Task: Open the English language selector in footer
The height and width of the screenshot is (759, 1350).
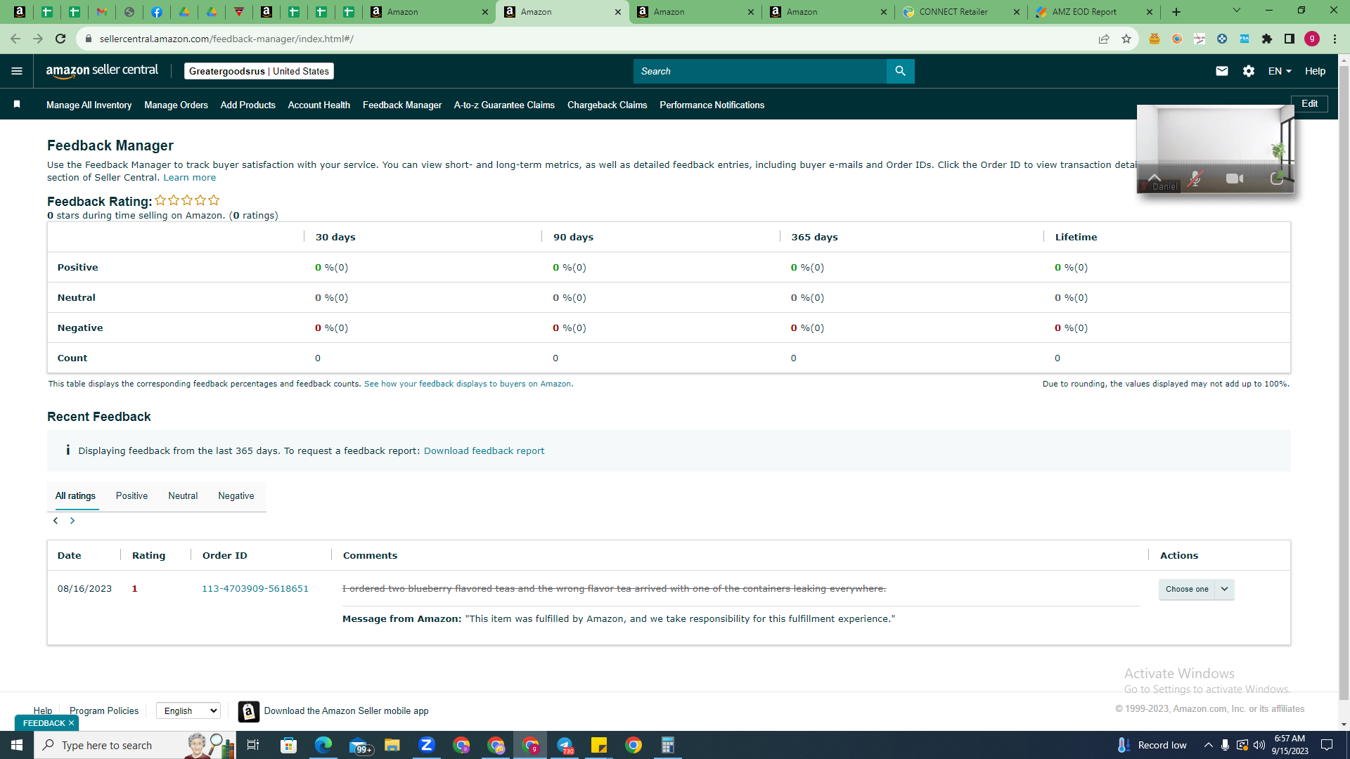Action: [188, 711]
